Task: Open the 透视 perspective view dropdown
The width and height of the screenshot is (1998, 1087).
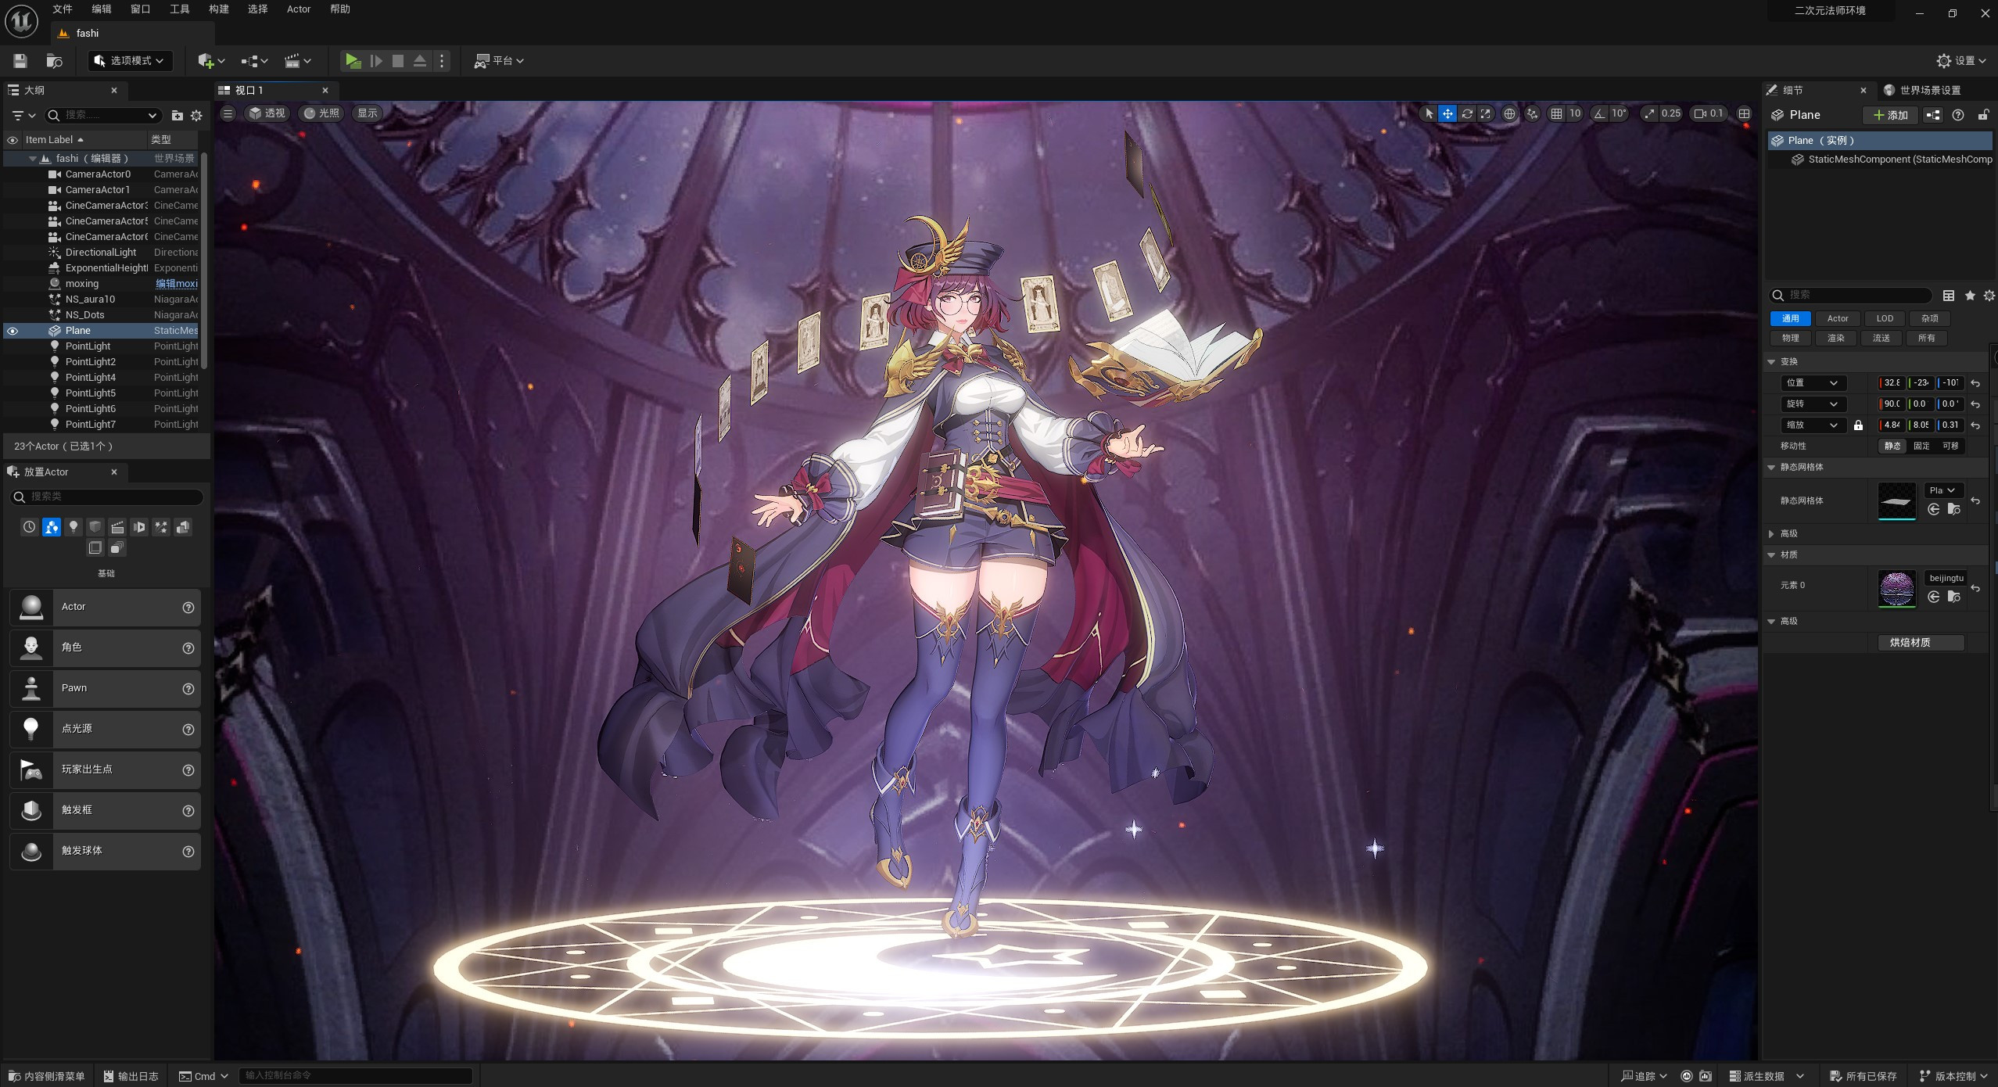Action: pyautogui.click(x=267, y=113)
